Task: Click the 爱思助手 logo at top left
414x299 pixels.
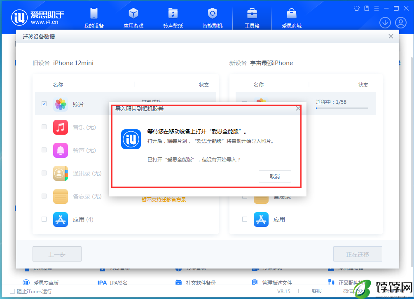Action: point(37,18)
